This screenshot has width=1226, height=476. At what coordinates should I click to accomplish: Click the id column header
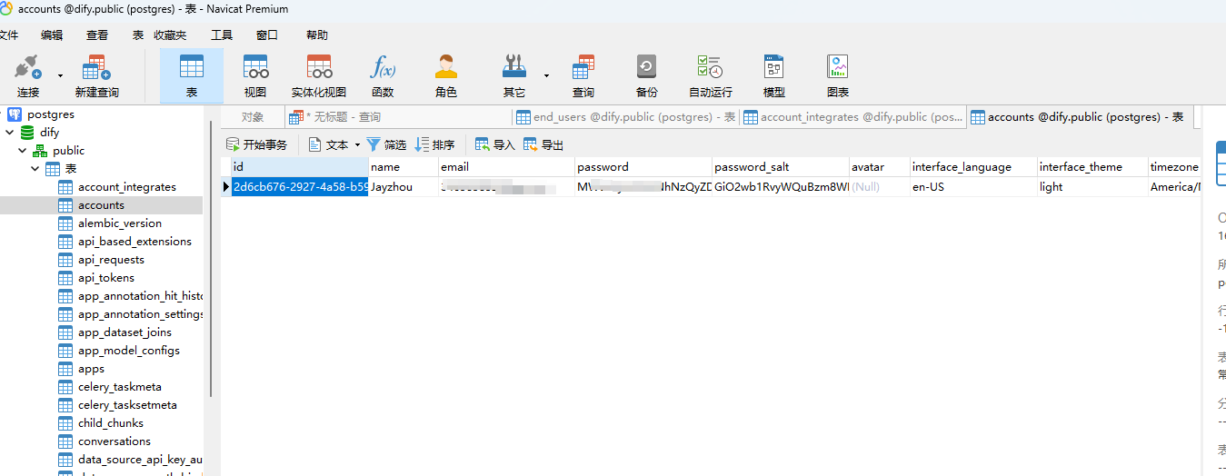point(300,167)
